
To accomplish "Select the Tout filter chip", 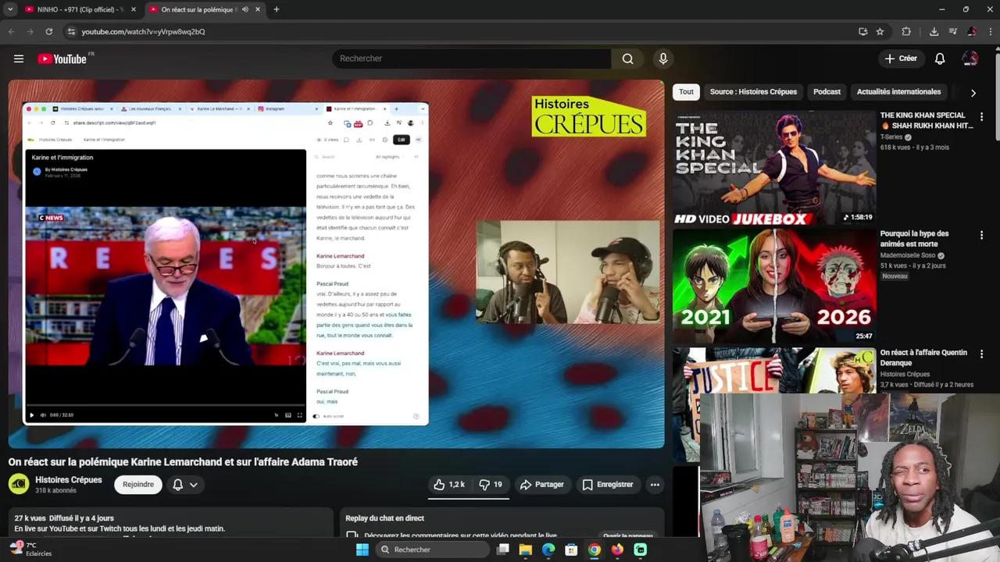I will (x=686, y=92).
